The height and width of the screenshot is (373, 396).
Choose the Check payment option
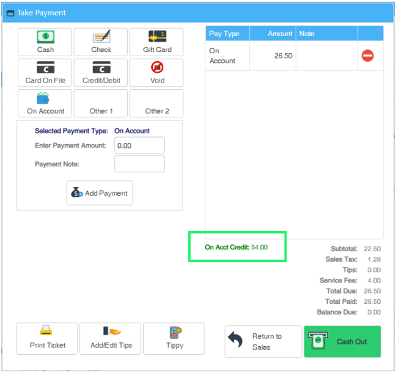101,42
